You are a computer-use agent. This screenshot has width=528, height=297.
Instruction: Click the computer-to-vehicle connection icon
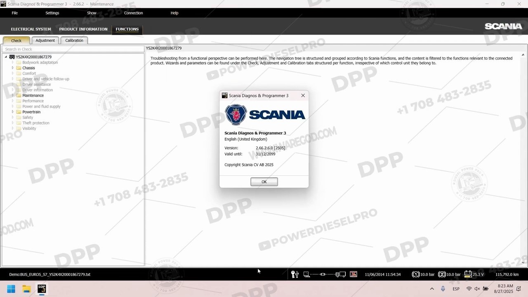325,274
